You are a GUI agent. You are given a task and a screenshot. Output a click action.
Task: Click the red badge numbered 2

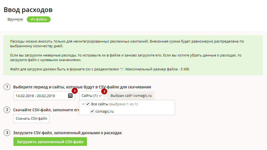pyautogui.click(x=104, y=91)
